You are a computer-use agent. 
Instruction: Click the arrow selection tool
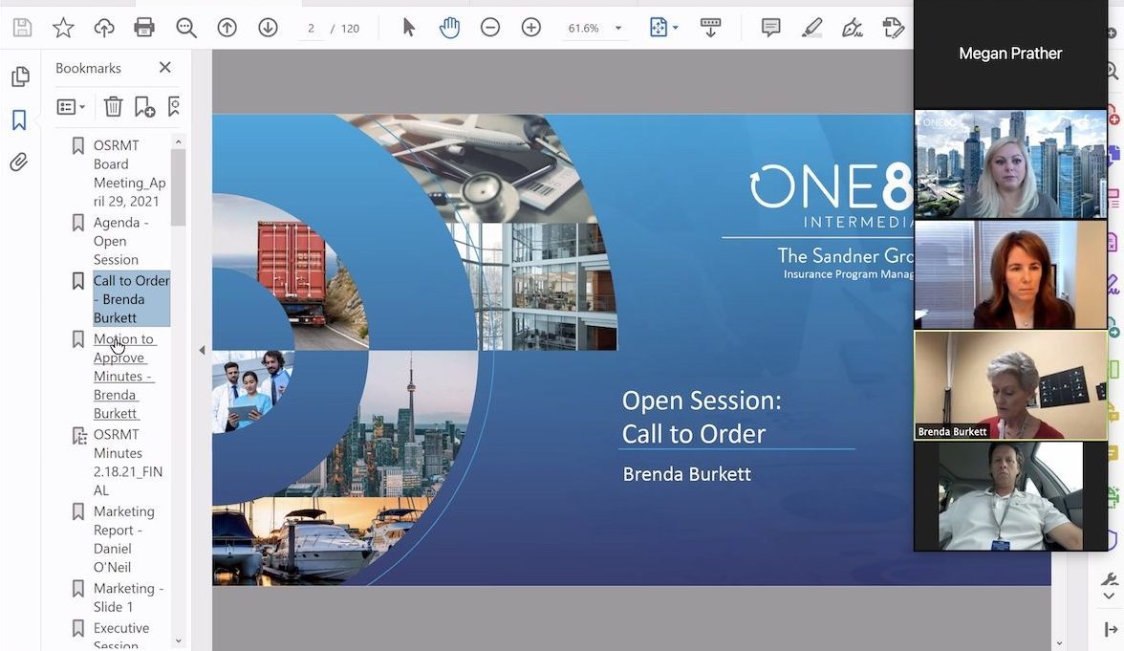409,28
